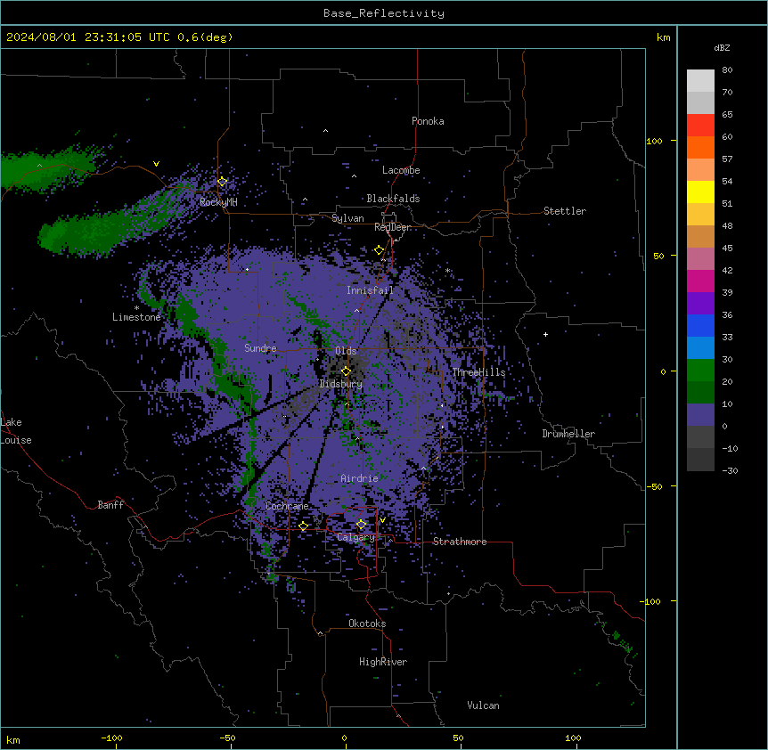Viewport: 768px width, 750px height.
Task: Click the yellow diamond marker beside RockyMH
Action: pyautogui.click(x=223, y=182)
